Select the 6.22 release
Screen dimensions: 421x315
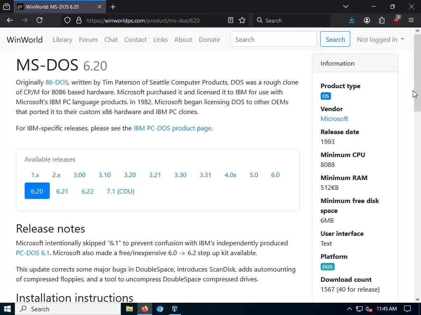pos(88,191)
